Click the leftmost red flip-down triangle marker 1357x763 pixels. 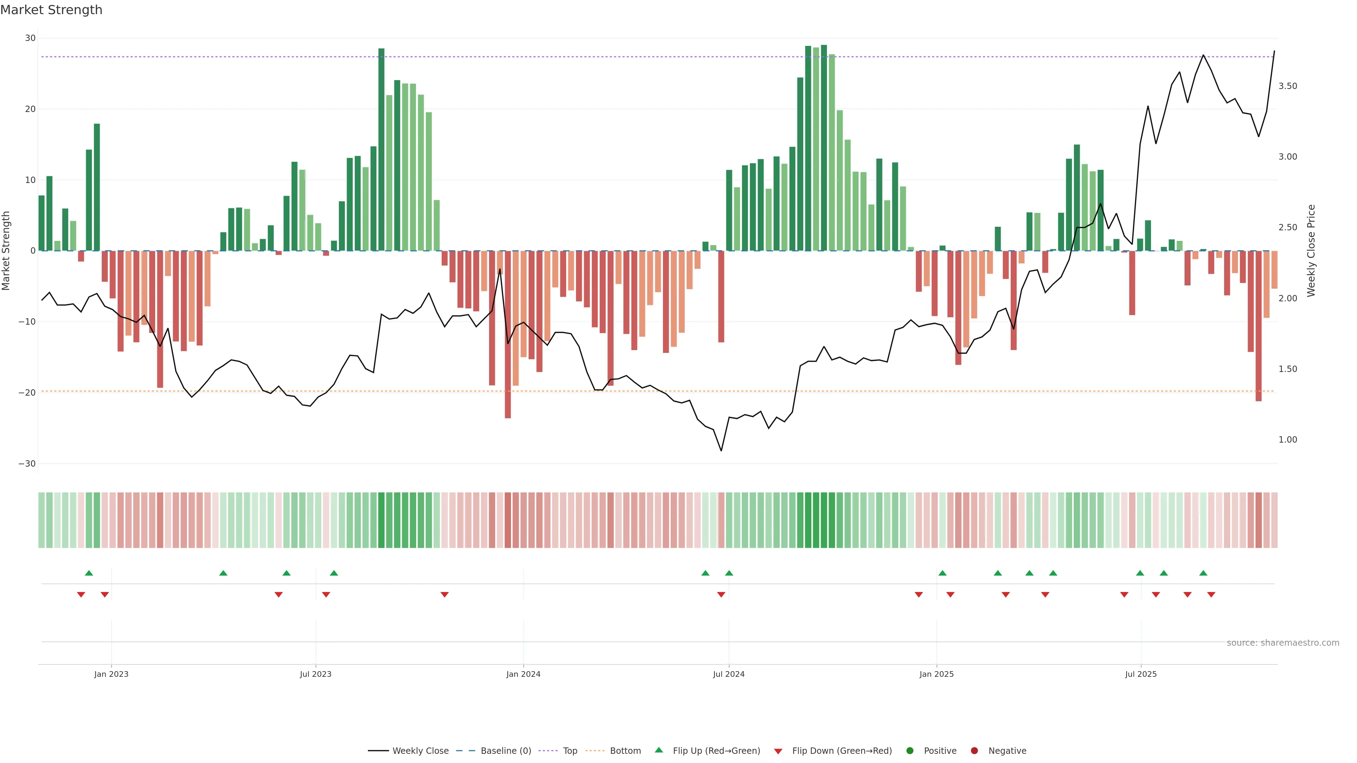81,595
